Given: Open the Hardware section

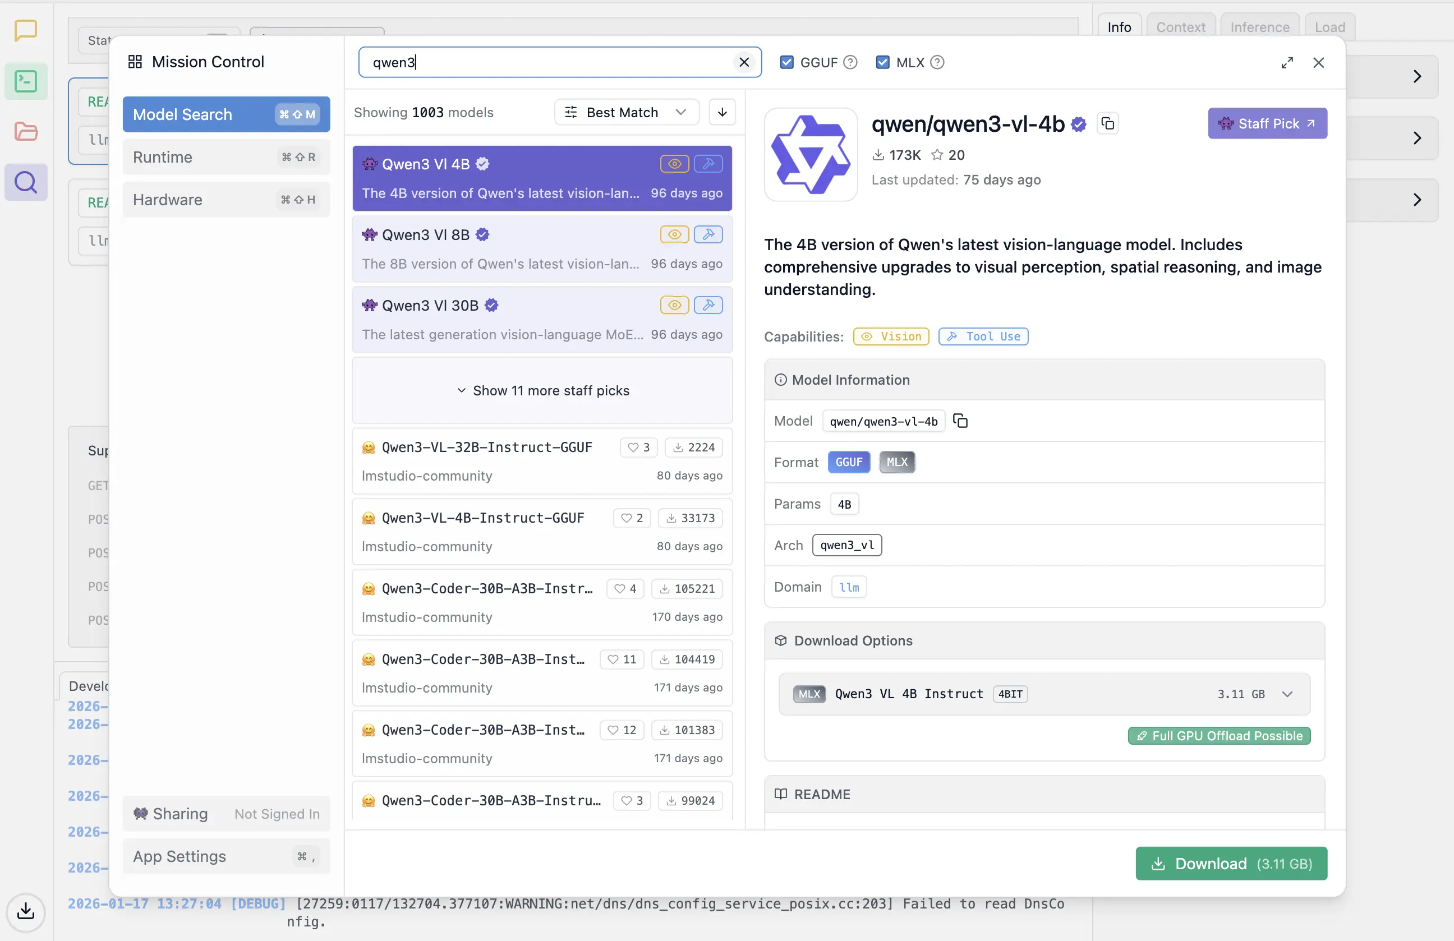Looking at the screenshot, I should 226,200.
